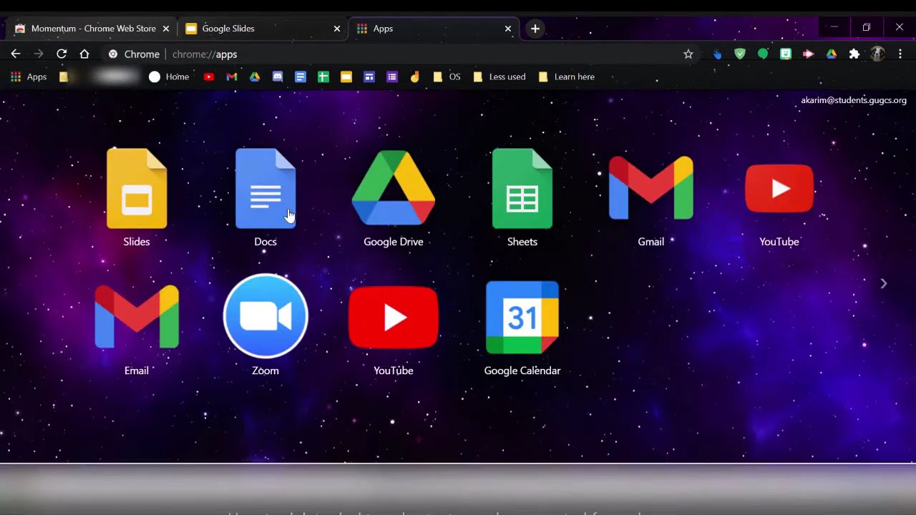Screen dimensions: 916x515
Task: Open the Gmail bookmark in bookmarks bar
Action: click(x=232, y=77)
